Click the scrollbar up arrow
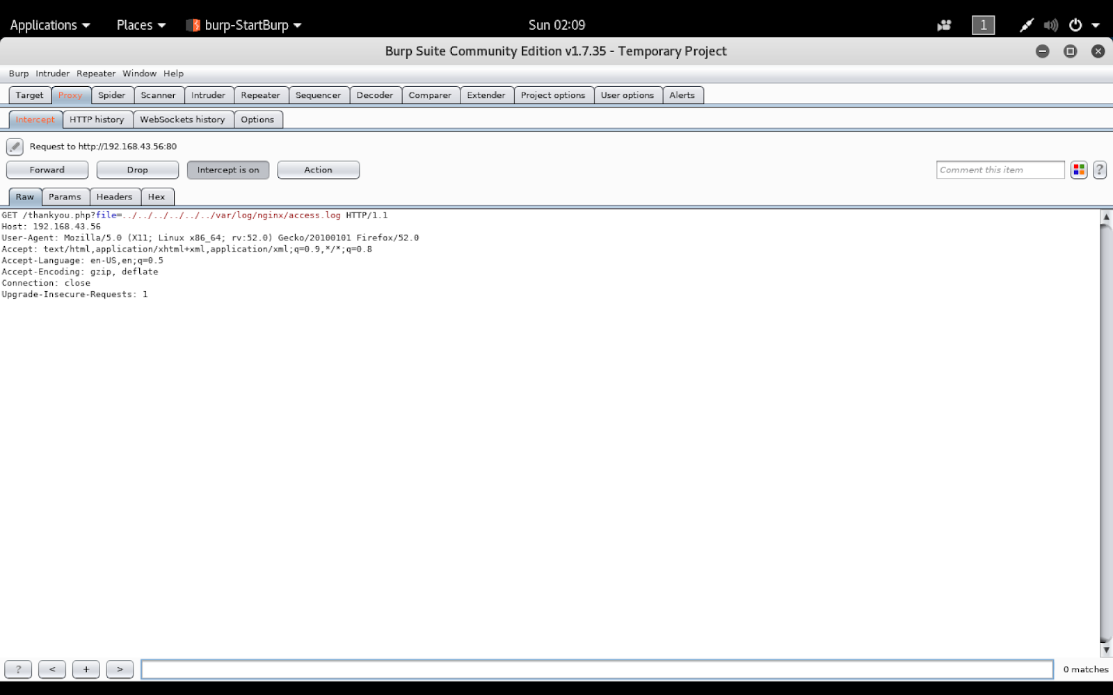 (x=1106, y=217)
